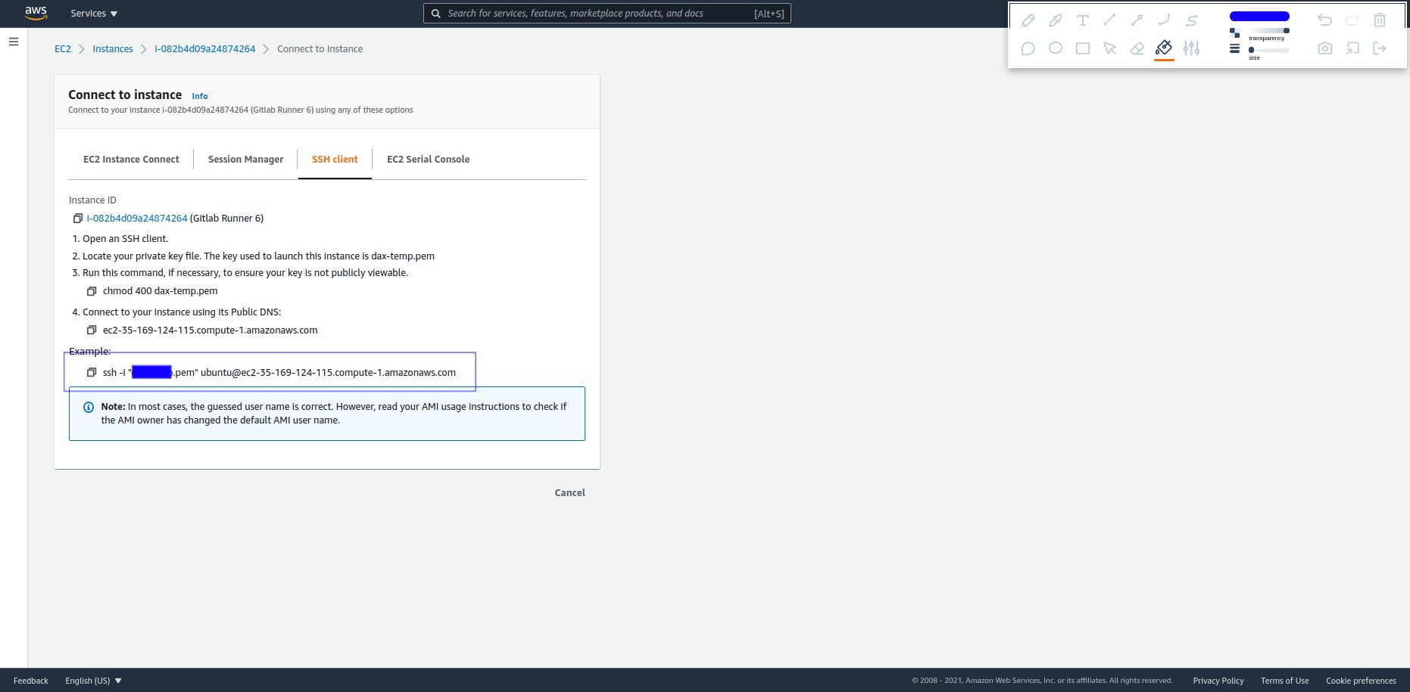Switch to the EC2 Instance Connect tab
Viewport: 1410px width, 692px height.
pyautogui.click(x=131, y=160)
